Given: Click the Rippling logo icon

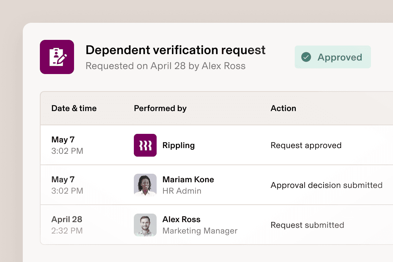Looking at the screenshot, I should (x=145, y=145).
